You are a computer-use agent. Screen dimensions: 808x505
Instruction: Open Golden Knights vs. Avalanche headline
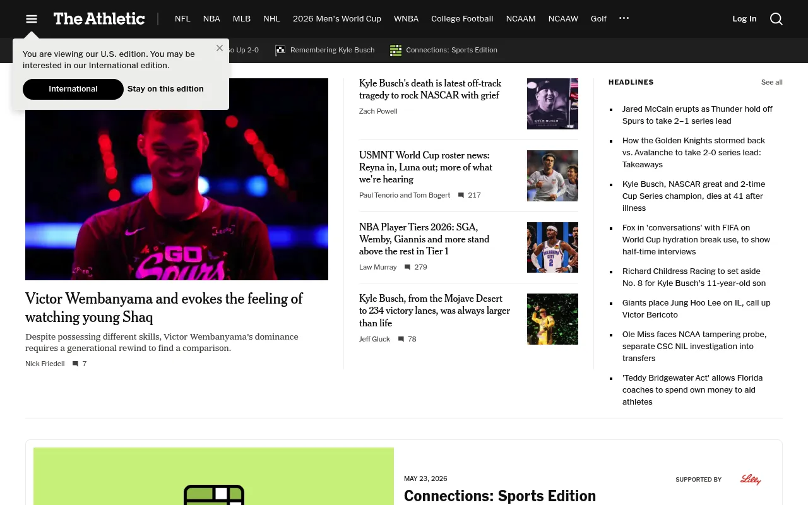694,153
